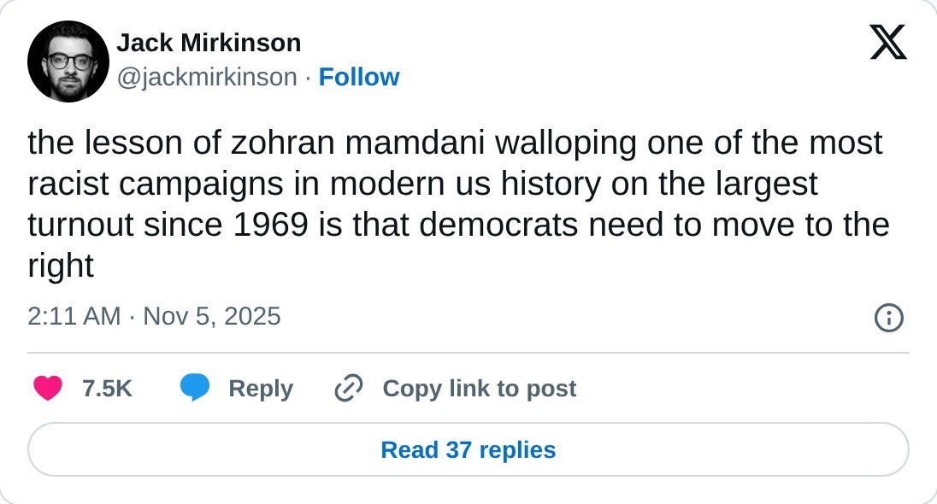The width and height of the screenshot is (937, 504).
Task: Click the chain link copy icon
Action: (349, 389)
